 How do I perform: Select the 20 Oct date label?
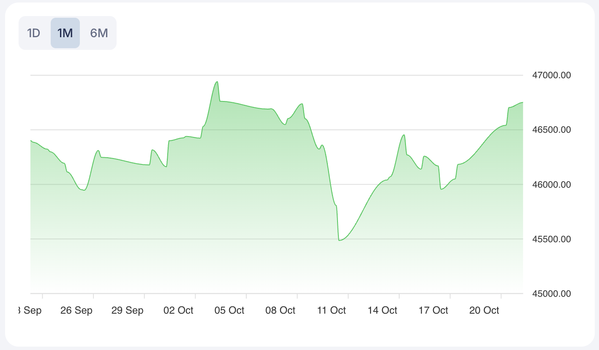point(485,310)
